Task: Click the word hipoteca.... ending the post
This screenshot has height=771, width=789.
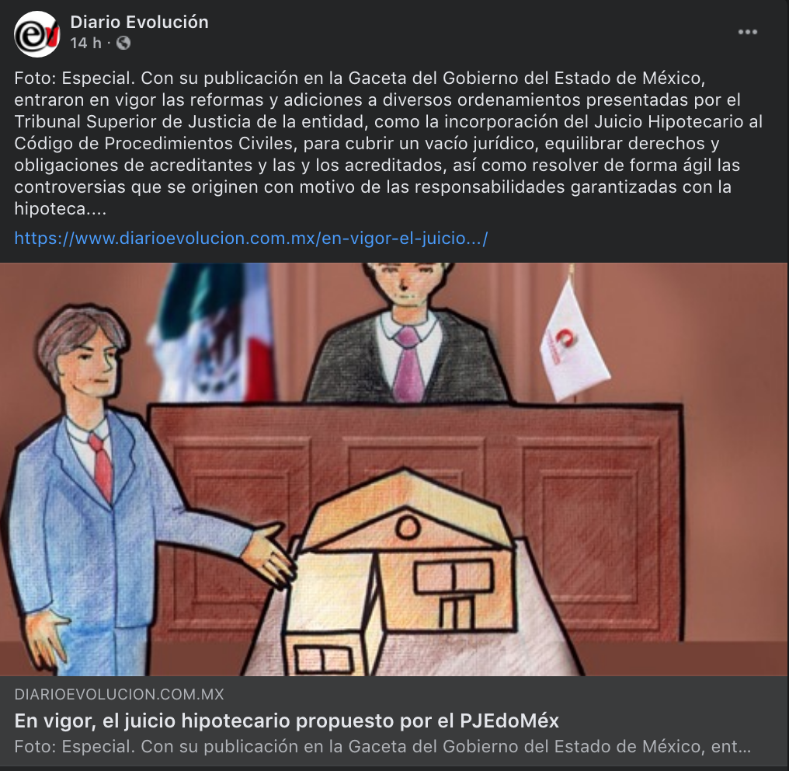Action: 61,209
